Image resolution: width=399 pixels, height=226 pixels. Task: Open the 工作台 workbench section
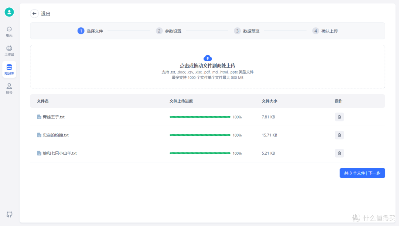(9, 51)
